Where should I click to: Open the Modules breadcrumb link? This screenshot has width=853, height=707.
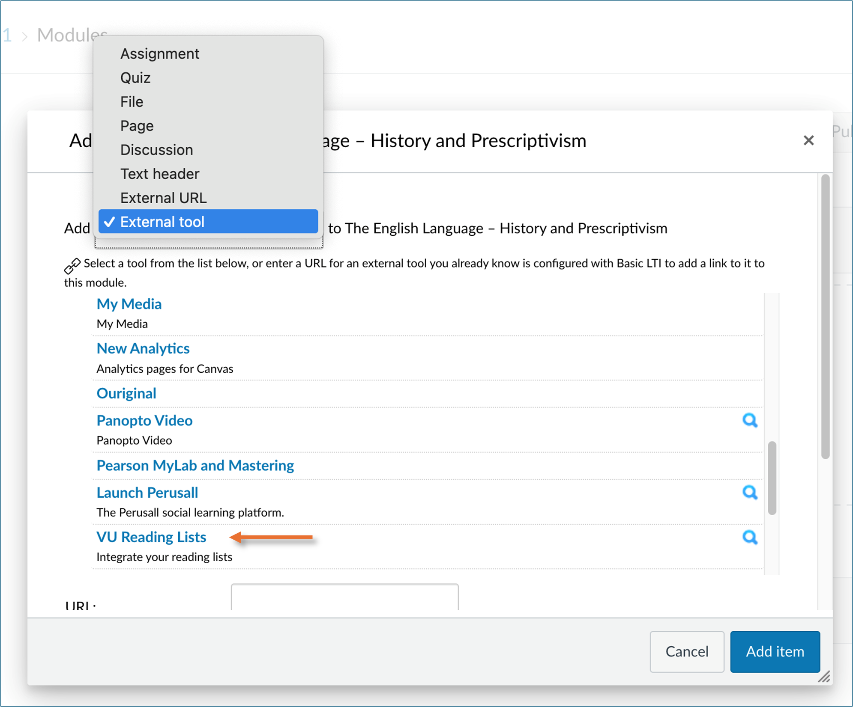click(72, 35)
